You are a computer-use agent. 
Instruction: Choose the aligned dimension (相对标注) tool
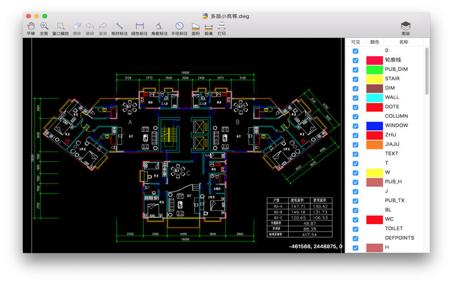pos(119,29)
